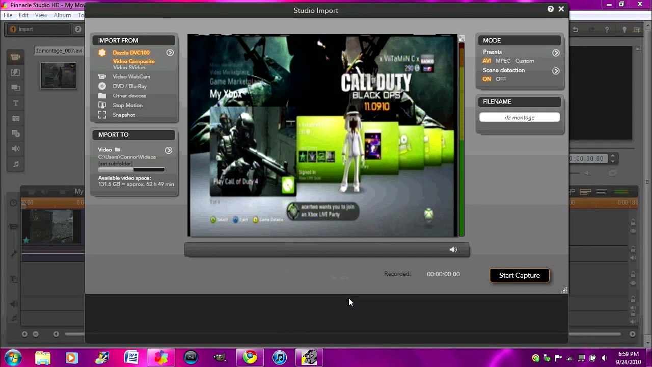
Task: Open the Studio Import help icon
Action: pyautogui.click(x=551, y=9)
